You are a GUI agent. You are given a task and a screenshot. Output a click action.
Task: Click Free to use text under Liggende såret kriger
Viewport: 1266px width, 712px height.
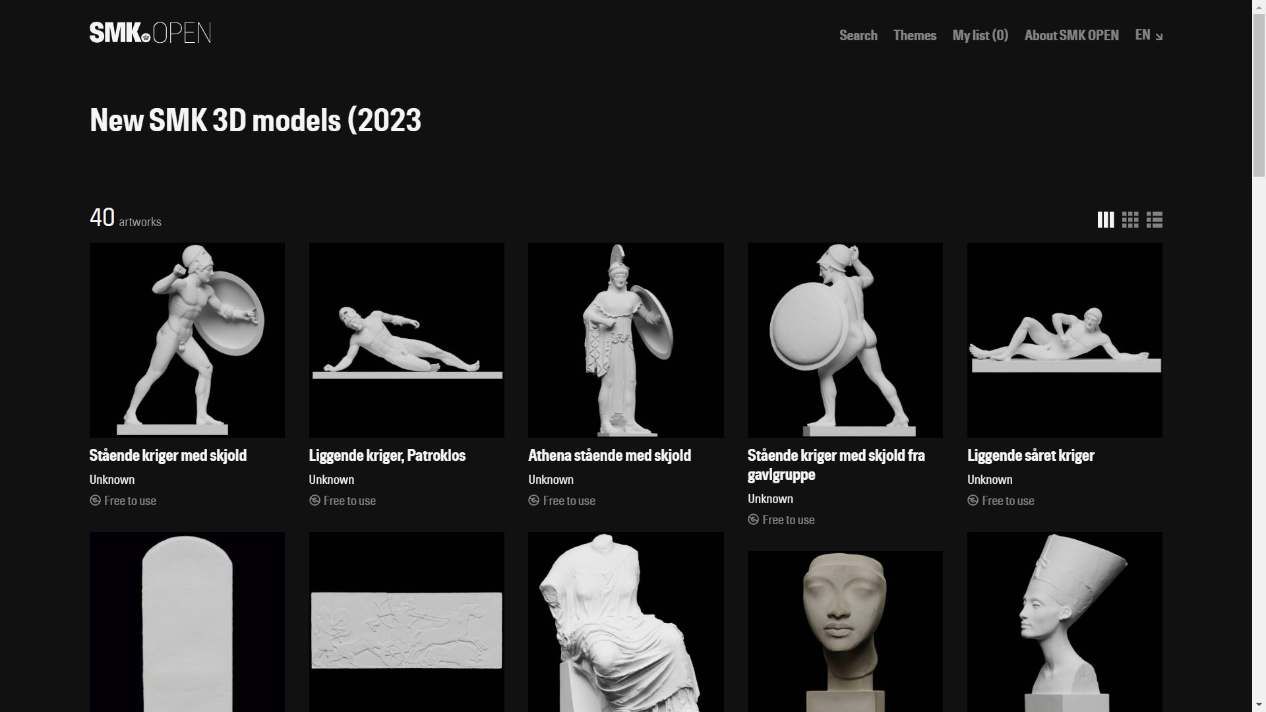coord(1008,501)
